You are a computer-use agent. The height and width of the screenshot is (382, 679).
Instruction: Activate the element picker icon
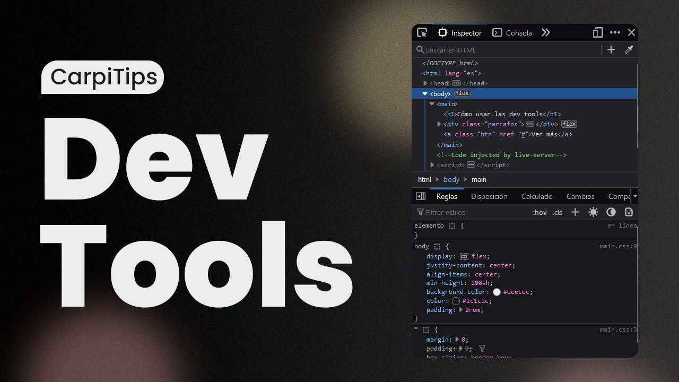(422, 33)
